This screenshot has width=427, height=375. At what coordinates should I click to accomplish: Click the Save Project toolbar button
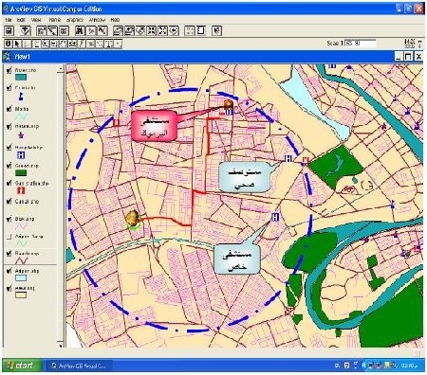pos(9,30)
